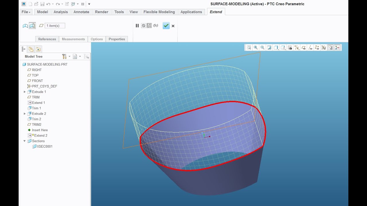Image resolution: width=367 pixels, height=206 pixels.
Task: Collapse the Sections node
Action: [25, 141]
